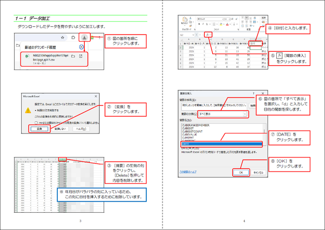Select CUBEVALUE in the function list
This screenshot has width=325, height=230.
pyautogui.click(x=189, y=135)
